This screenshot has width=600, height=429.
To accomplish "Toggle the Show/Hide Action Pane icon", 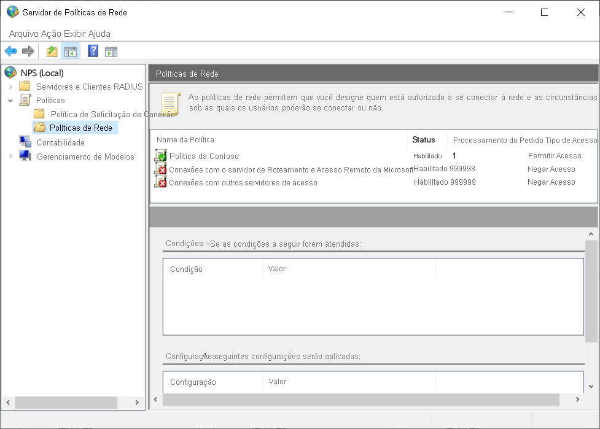I will click(111, 52).
